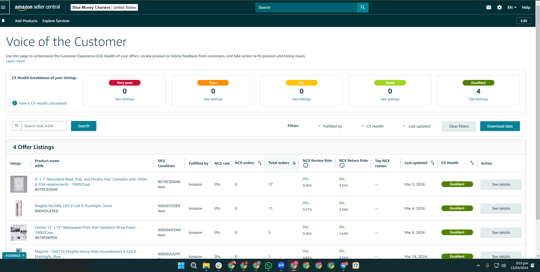The height and width of the screenshot is (272, 540).
Task: Sort listings by NCX orders arrows
Action: (260, 163)
